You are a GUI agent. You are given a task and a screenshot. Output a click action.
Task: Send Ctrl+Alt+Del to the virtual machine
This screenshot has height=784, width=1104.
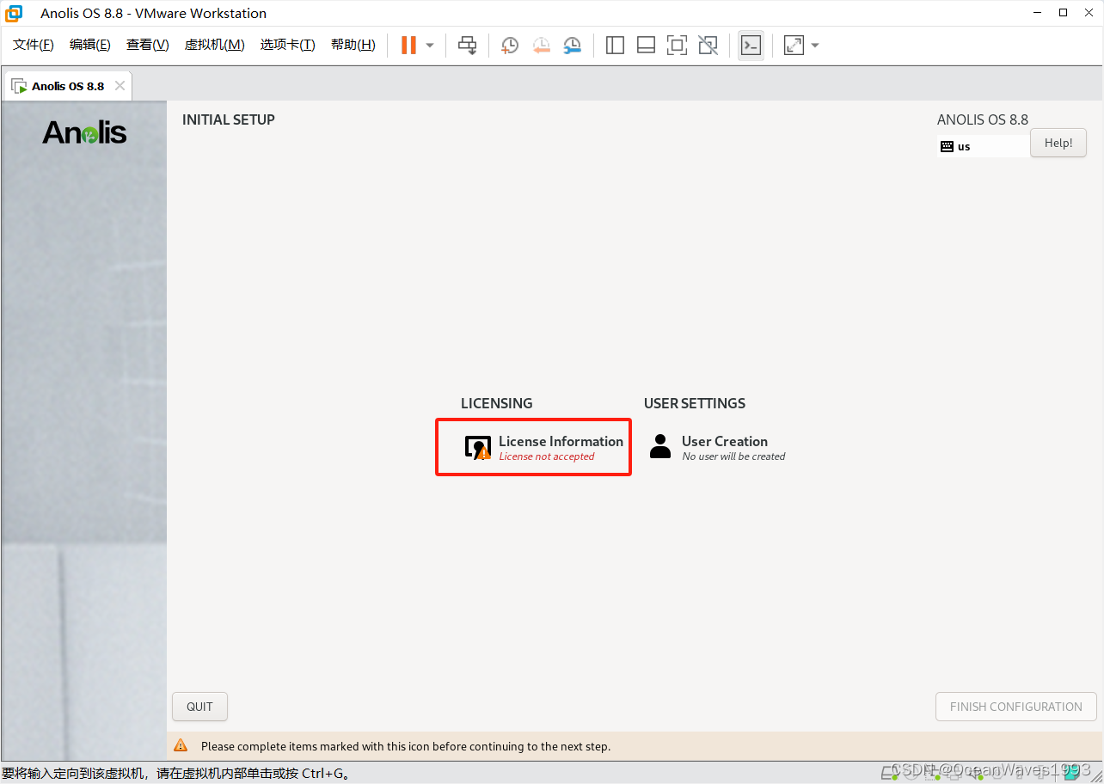[x=467, y=45]
